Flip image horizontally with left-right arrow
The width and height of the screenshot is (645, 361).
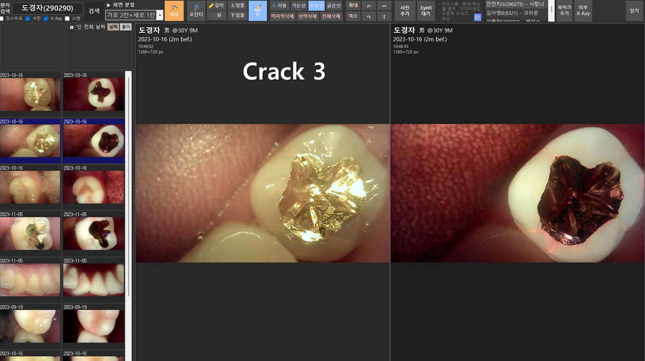[384, 6]
